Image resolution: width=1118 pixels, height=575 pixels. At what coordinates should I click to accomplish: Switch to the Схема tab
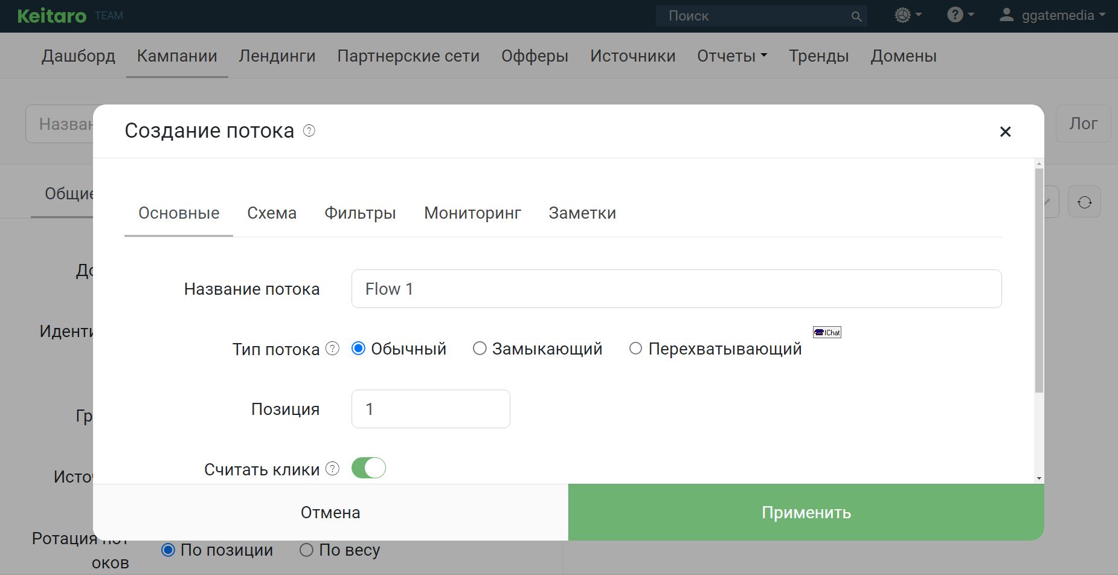[x=272, y=213]
